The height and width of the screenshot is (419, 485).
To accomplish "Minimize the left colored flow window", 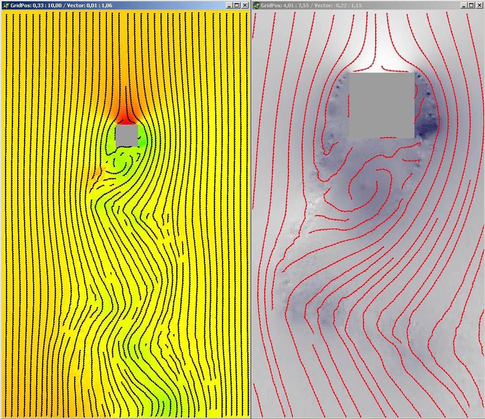I will click(x=230, y=5).
